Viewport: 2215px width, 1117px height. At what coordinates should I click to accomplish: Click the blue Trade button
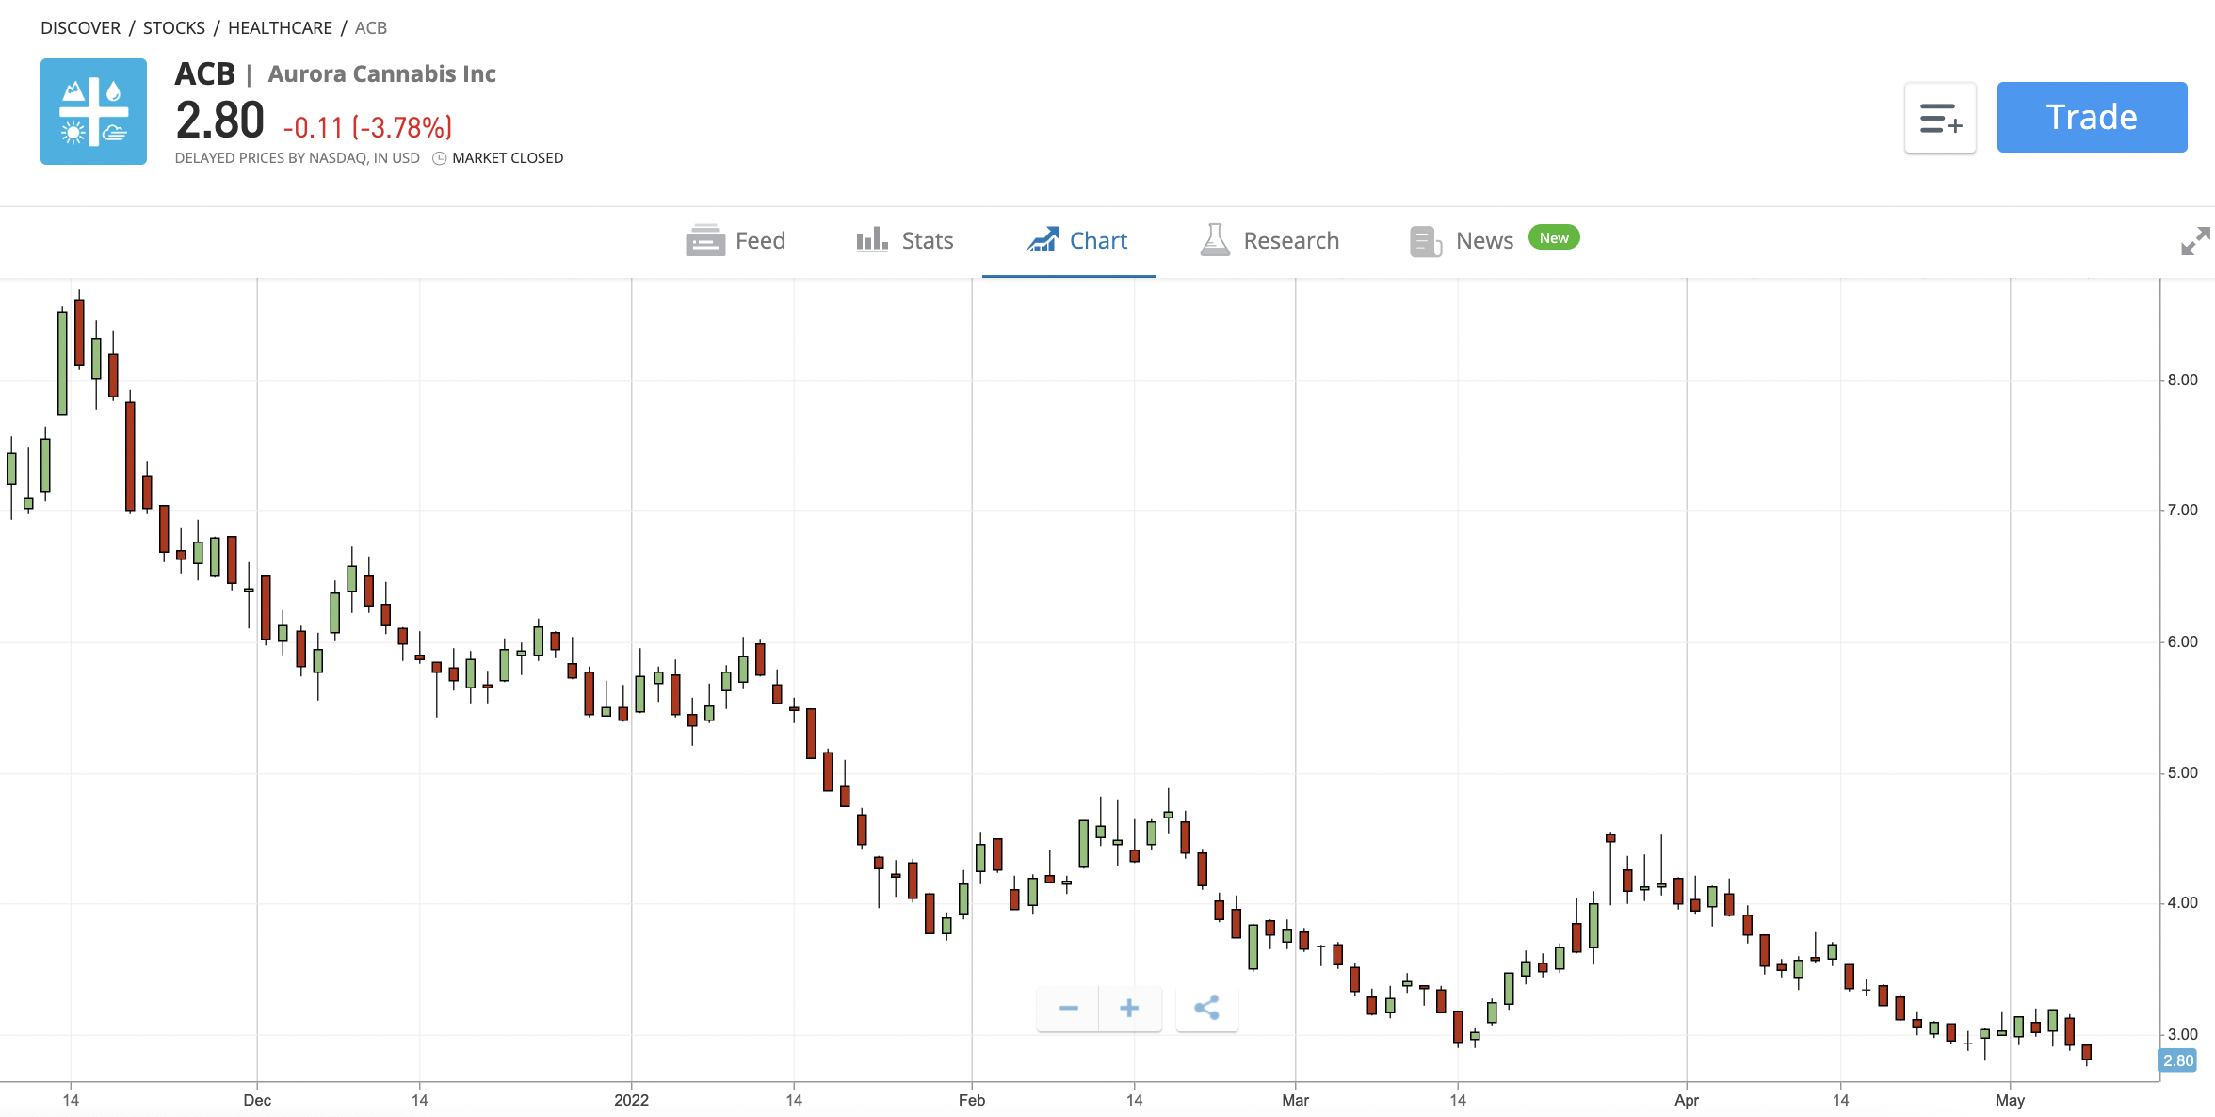click(x=2092, y=117)
